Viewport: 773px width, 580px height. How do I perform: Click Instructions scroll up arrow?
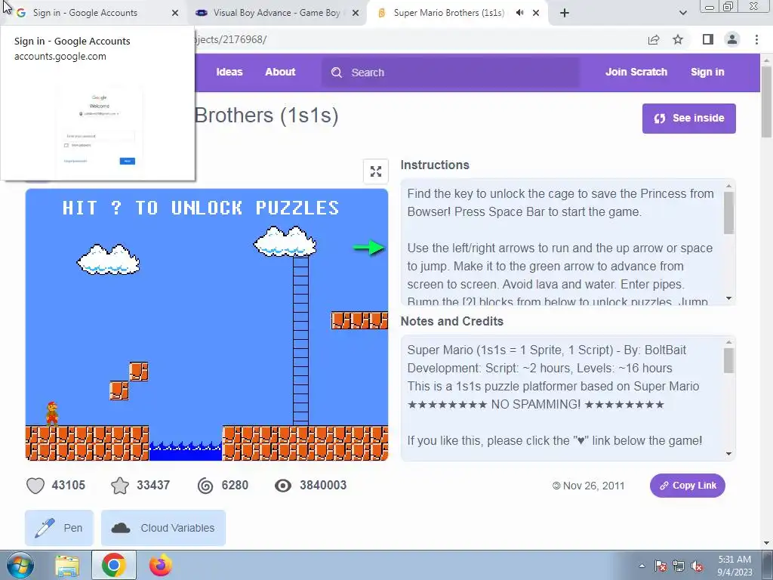point(728,186)
